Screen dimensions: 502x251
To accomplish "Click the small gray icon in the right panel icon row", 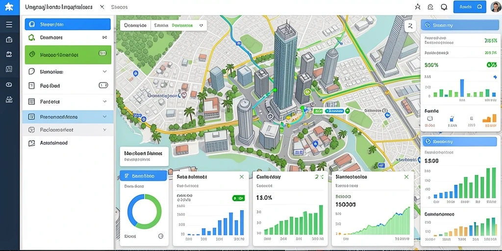I will coord(471,118).
